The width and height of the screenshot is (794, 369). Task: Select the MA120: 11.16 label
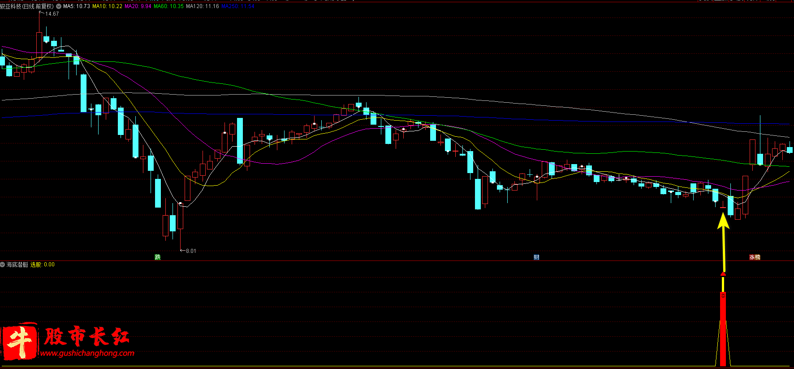click(x=203, y=6)
